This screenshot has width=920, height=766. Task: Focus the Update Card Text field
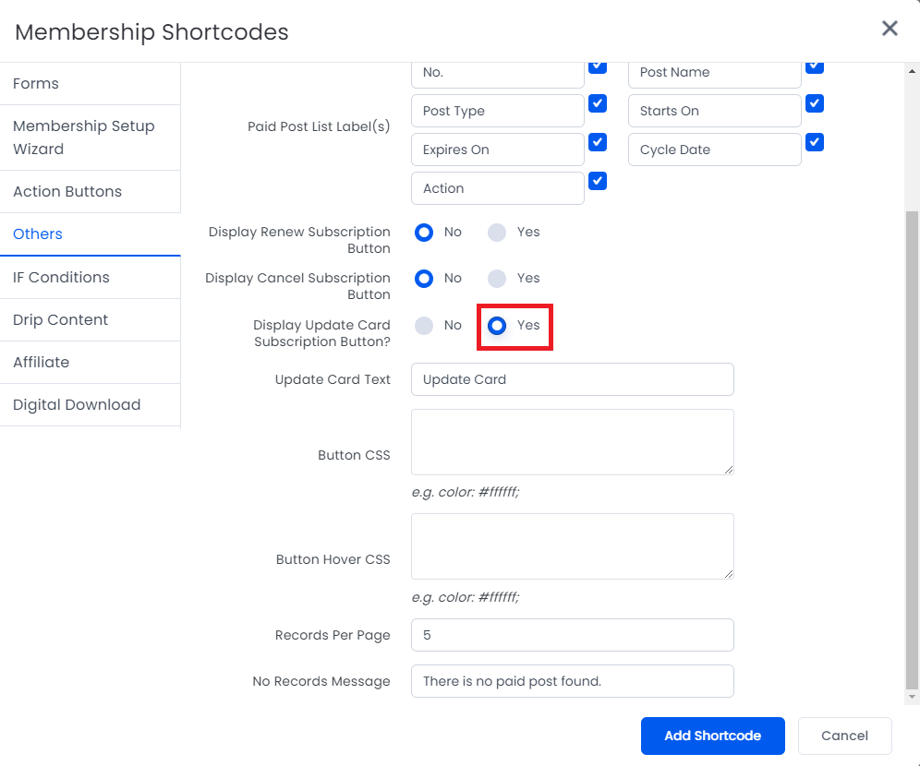572,379
